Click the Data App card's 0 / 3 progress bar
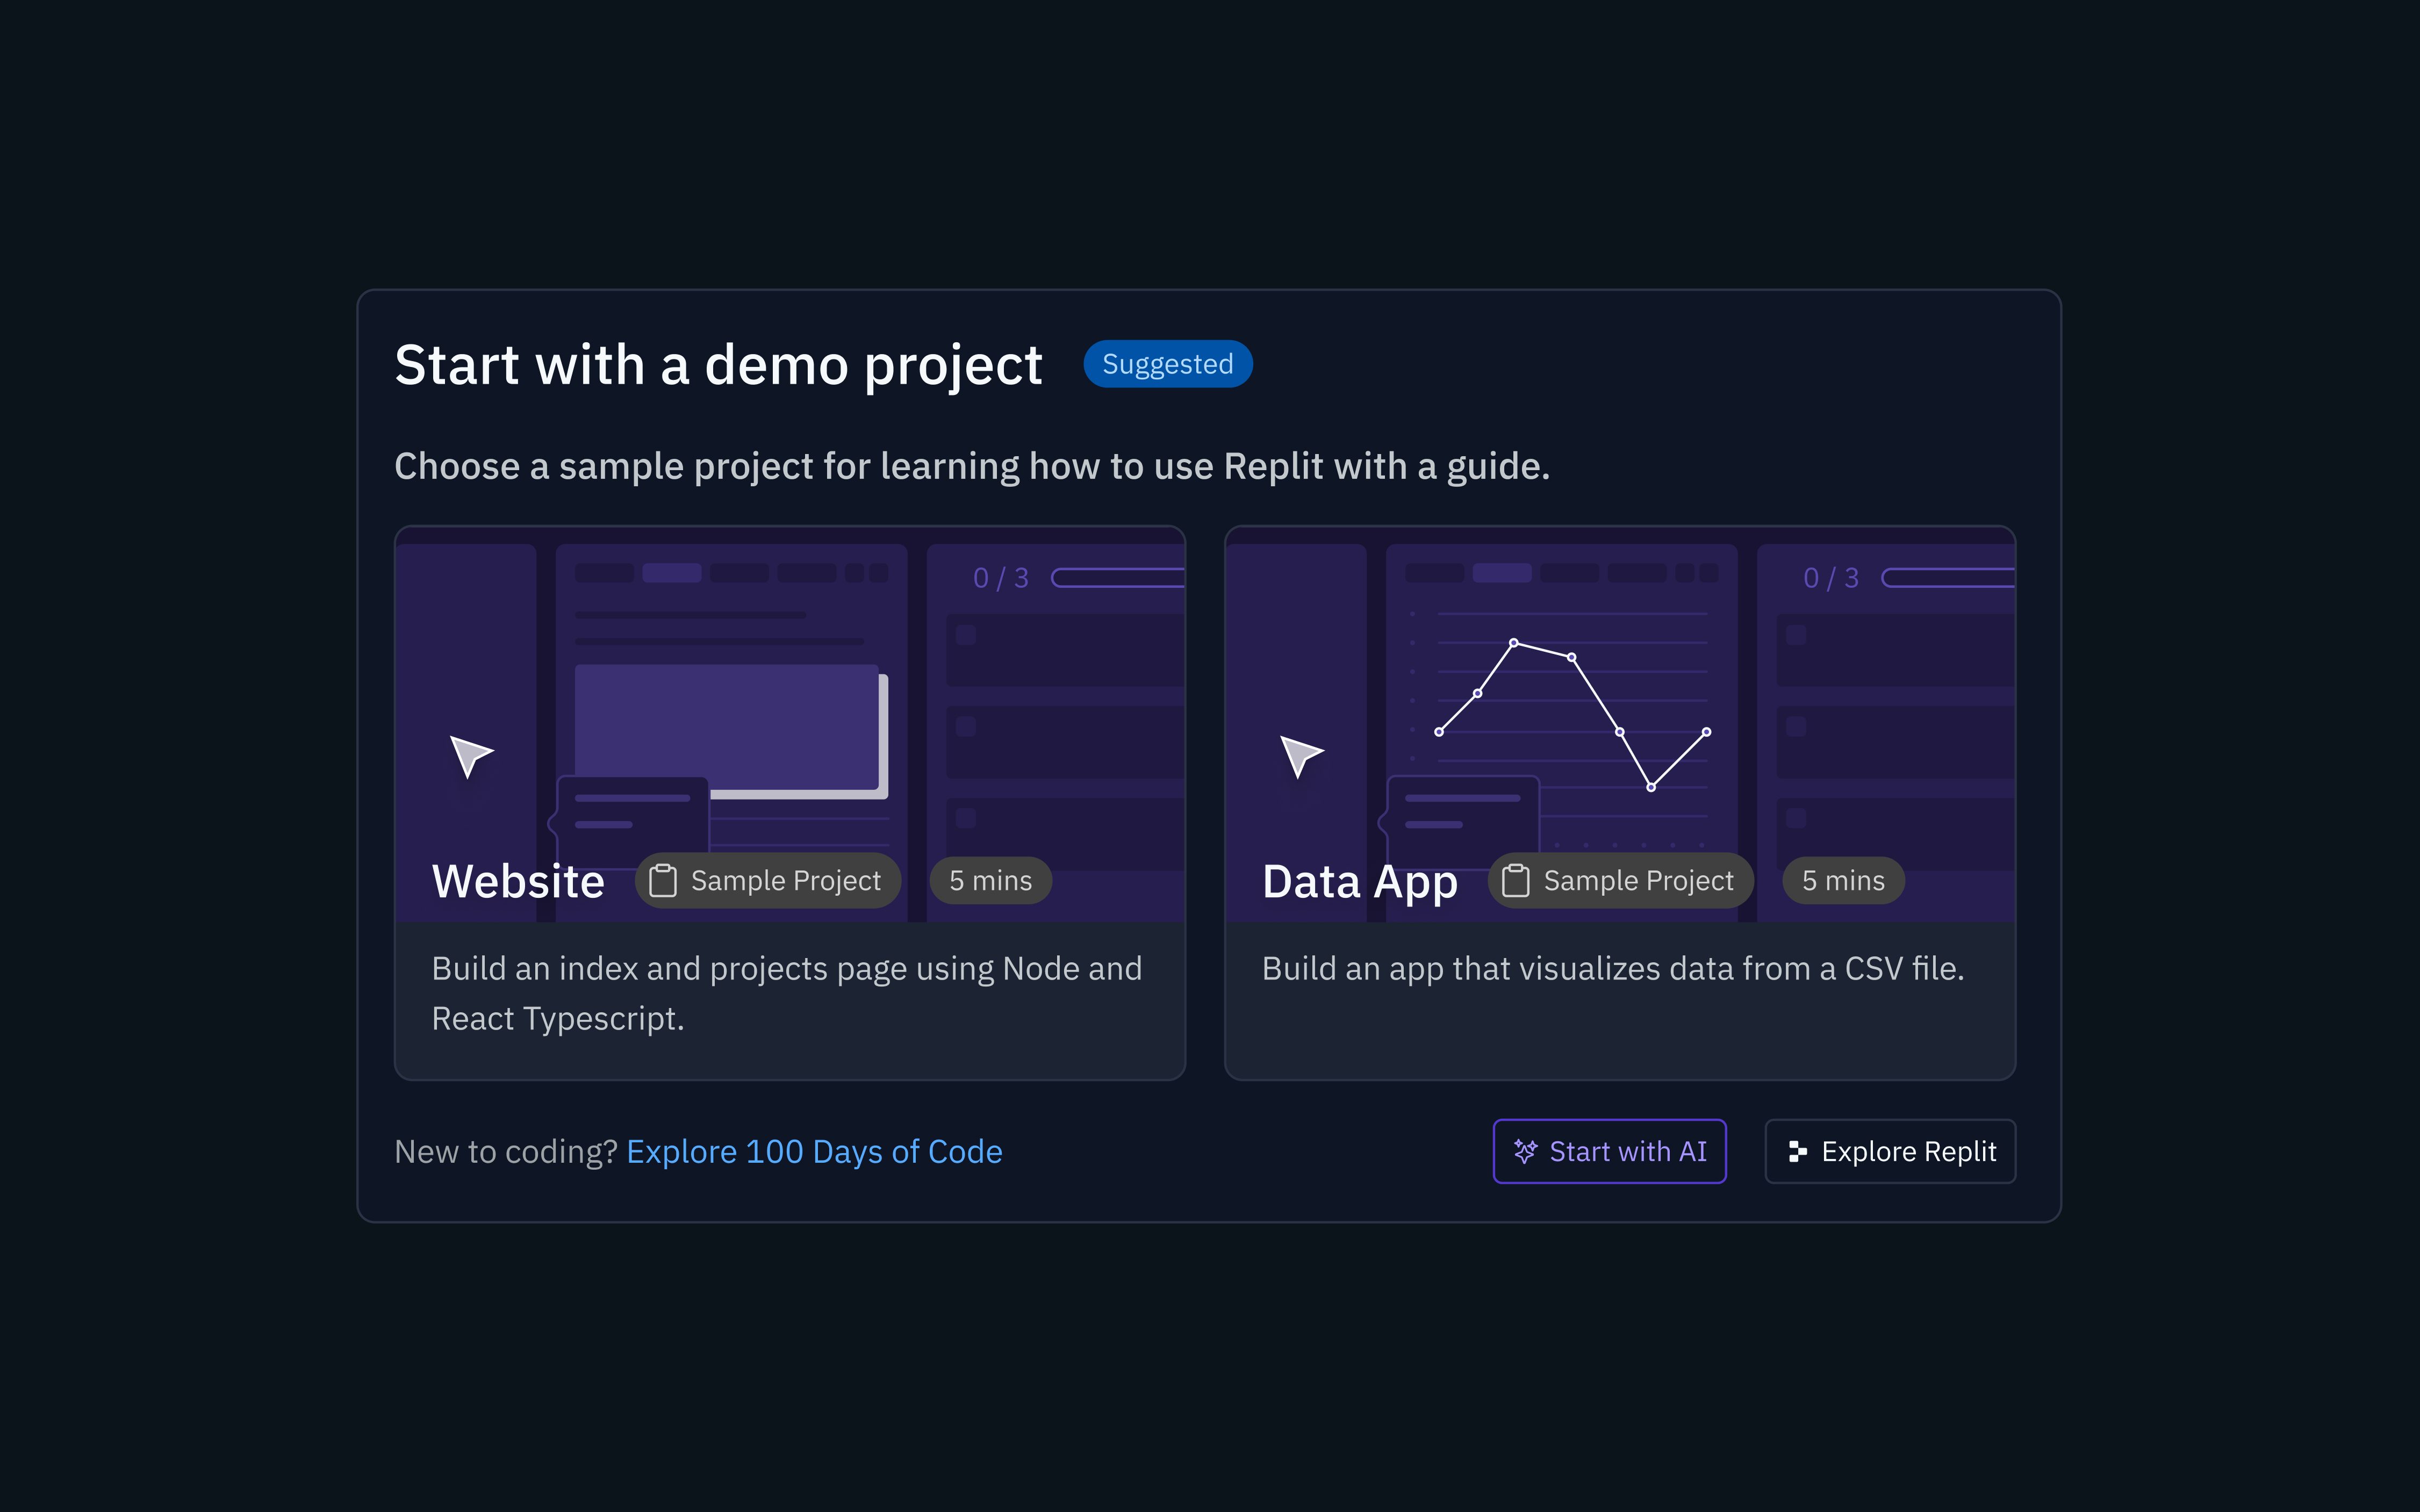Image resolution: width=2420 pixels, height=1512 pixels. pyautogui.click(x=1947, y=578)
